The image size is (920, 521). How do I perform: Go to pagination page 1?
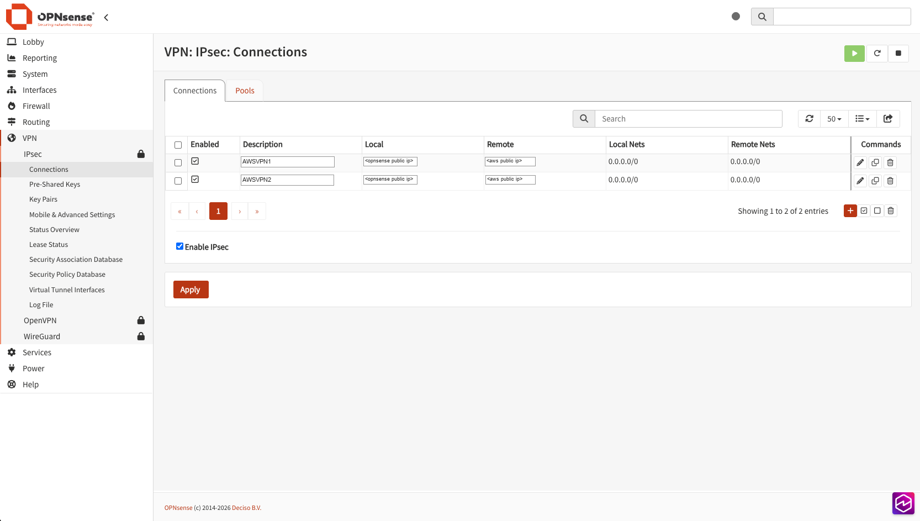pos(218,211)
